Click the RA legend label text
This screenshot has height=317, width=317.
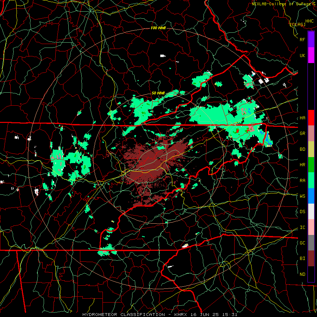(302, 181)
